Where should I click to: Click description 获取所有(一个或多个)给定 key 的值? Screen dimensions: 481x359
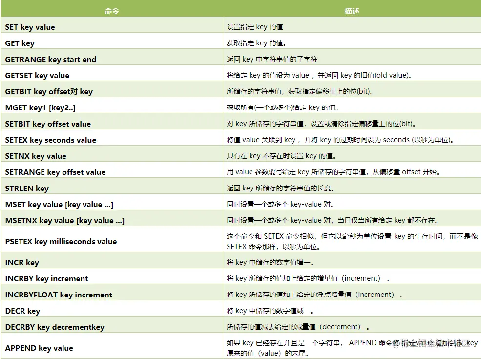(x=283, y=107)
